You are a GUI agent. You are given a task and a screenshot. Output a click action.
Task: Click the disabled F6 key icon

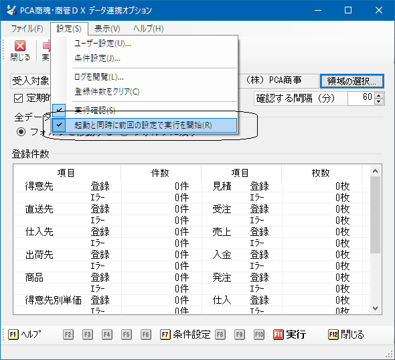pos(145,335)
